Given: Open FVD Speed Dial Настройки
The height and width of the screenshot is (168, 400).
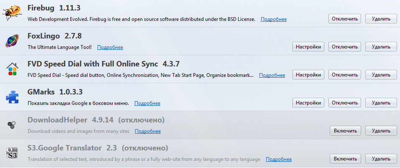Looking at the screenshot, I should click(x=308, y=75).
